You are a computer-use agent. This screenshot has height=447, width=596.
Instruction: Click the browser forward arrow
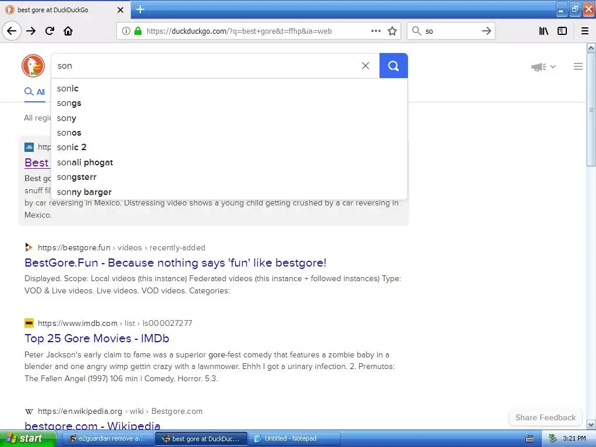31,31
